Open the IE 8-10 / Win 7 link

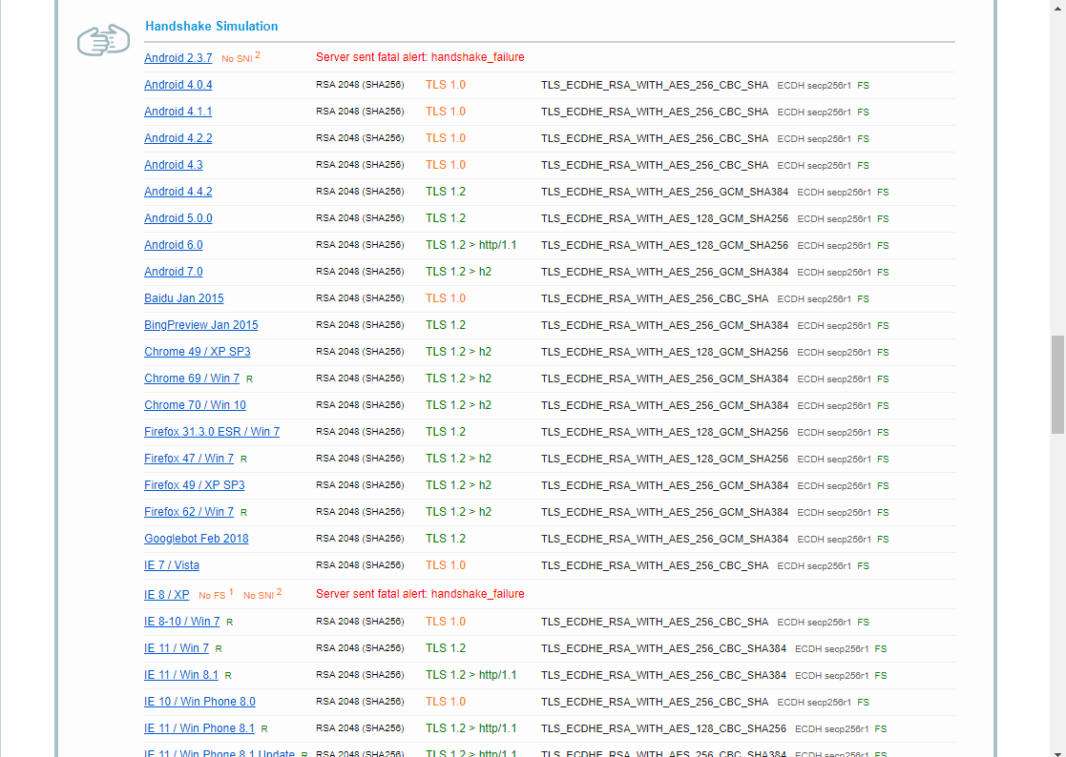pyautogui.click(x=182, y=622)
